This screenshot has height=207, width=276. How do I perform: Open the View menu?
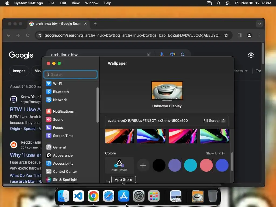[x=75, y=3]
